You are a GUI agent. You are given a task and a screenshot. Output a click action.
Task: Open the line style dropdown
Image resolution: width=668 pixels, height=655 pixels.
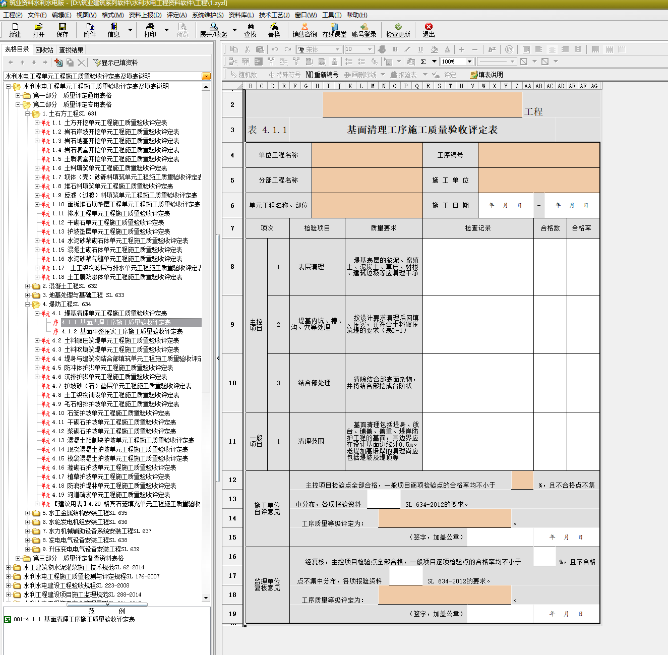pyautogui.click(x=513, y=62)
